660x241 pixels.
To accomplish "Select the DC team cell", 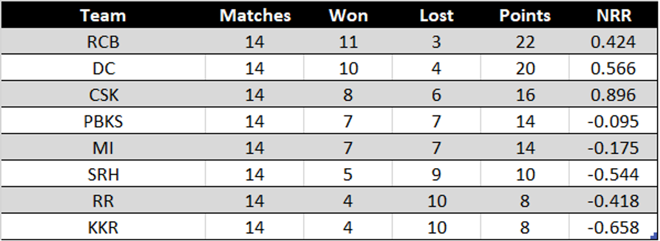I will [x=103, y=68].
